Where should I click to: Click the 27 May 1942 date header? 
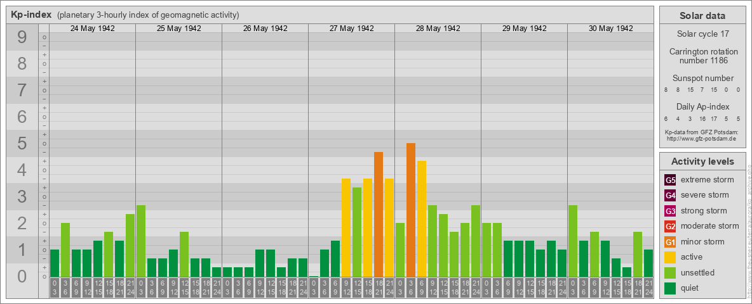(351, 28)
